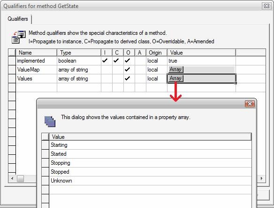Select the Starting value row
This screenshot has width=274, height=208.
pyautogui.click(x=150, y=145)
